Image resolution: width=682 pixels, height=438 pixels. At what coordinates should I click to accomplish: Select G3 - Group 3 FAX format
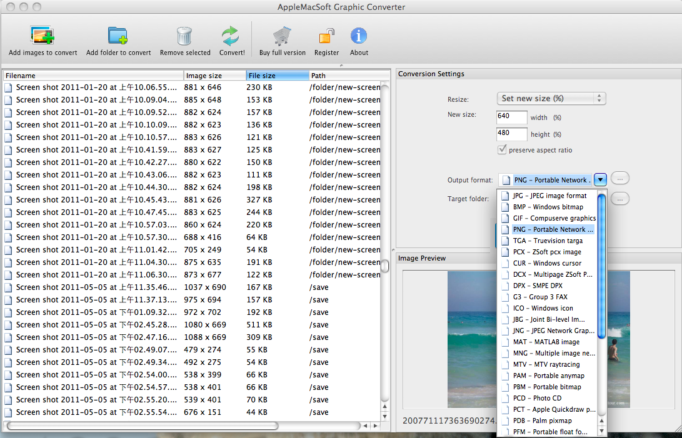547,297
